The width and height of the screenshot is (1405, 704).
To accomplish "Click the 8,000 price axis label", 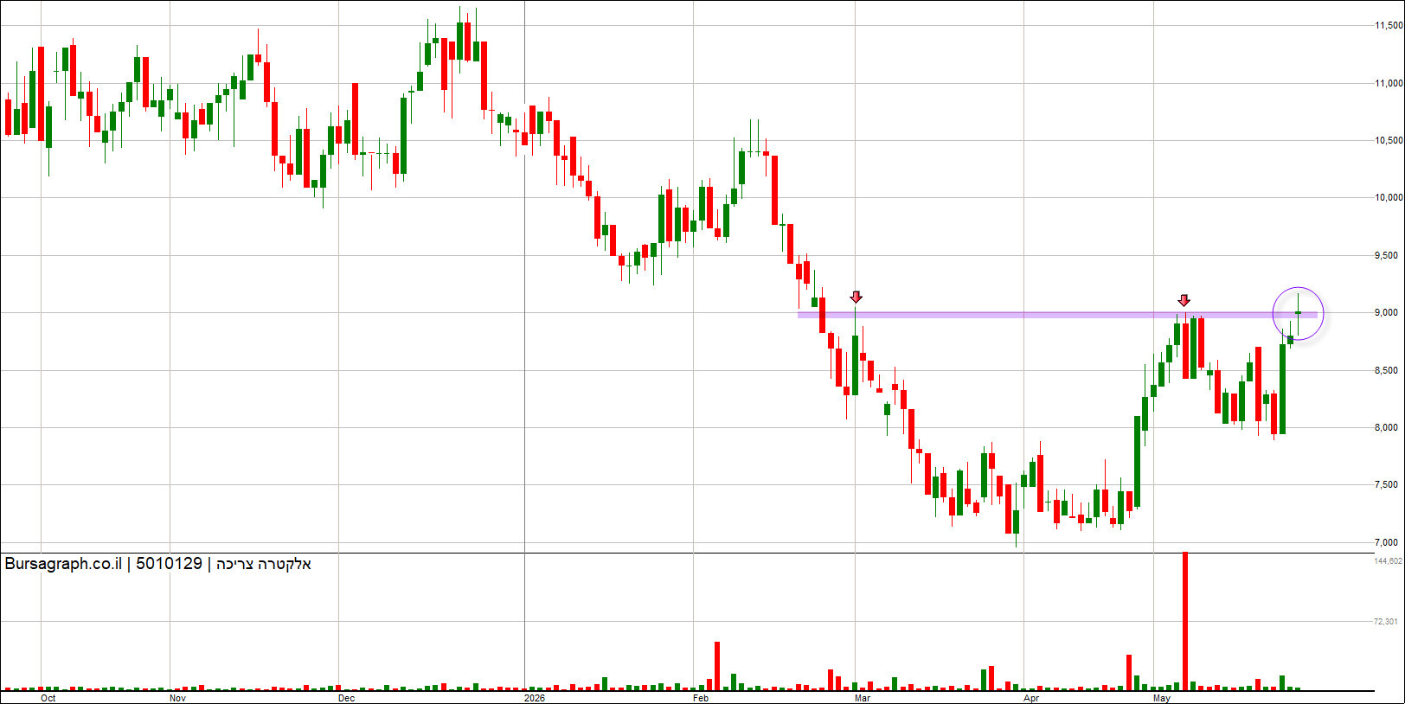I will coord(1386,427).
